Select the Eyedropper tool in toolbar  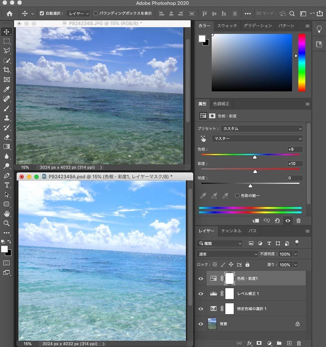tap(7, 89)
